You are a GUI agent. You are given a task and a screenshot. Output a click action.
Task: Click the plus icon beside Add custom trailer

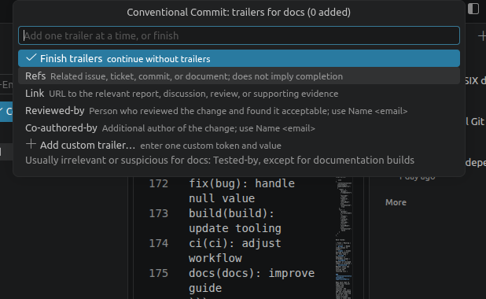click(31, 144)
